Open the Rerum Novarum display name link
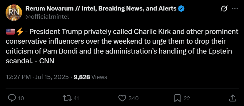Screen dimensions: 244x106 tap(101, 9)
